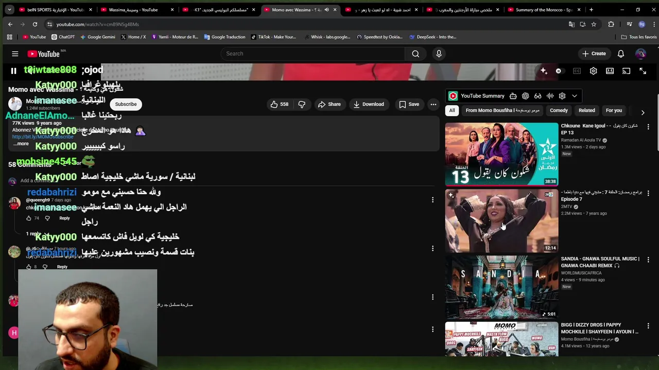Open the Extensions puzzle icon

[611, 24]
